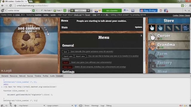Open the IRC link
This screenshot has width=191, height=107.
(x=107, y=15)
